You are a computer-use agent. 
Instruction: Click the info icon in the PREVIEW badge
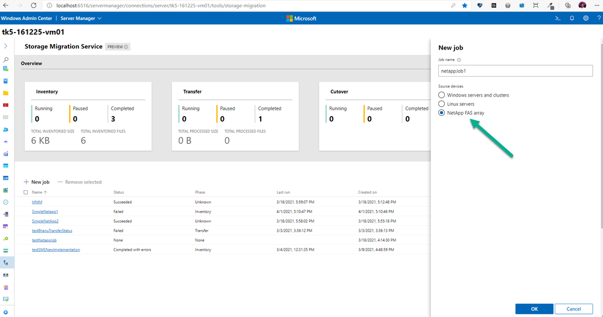click(126, 47)
